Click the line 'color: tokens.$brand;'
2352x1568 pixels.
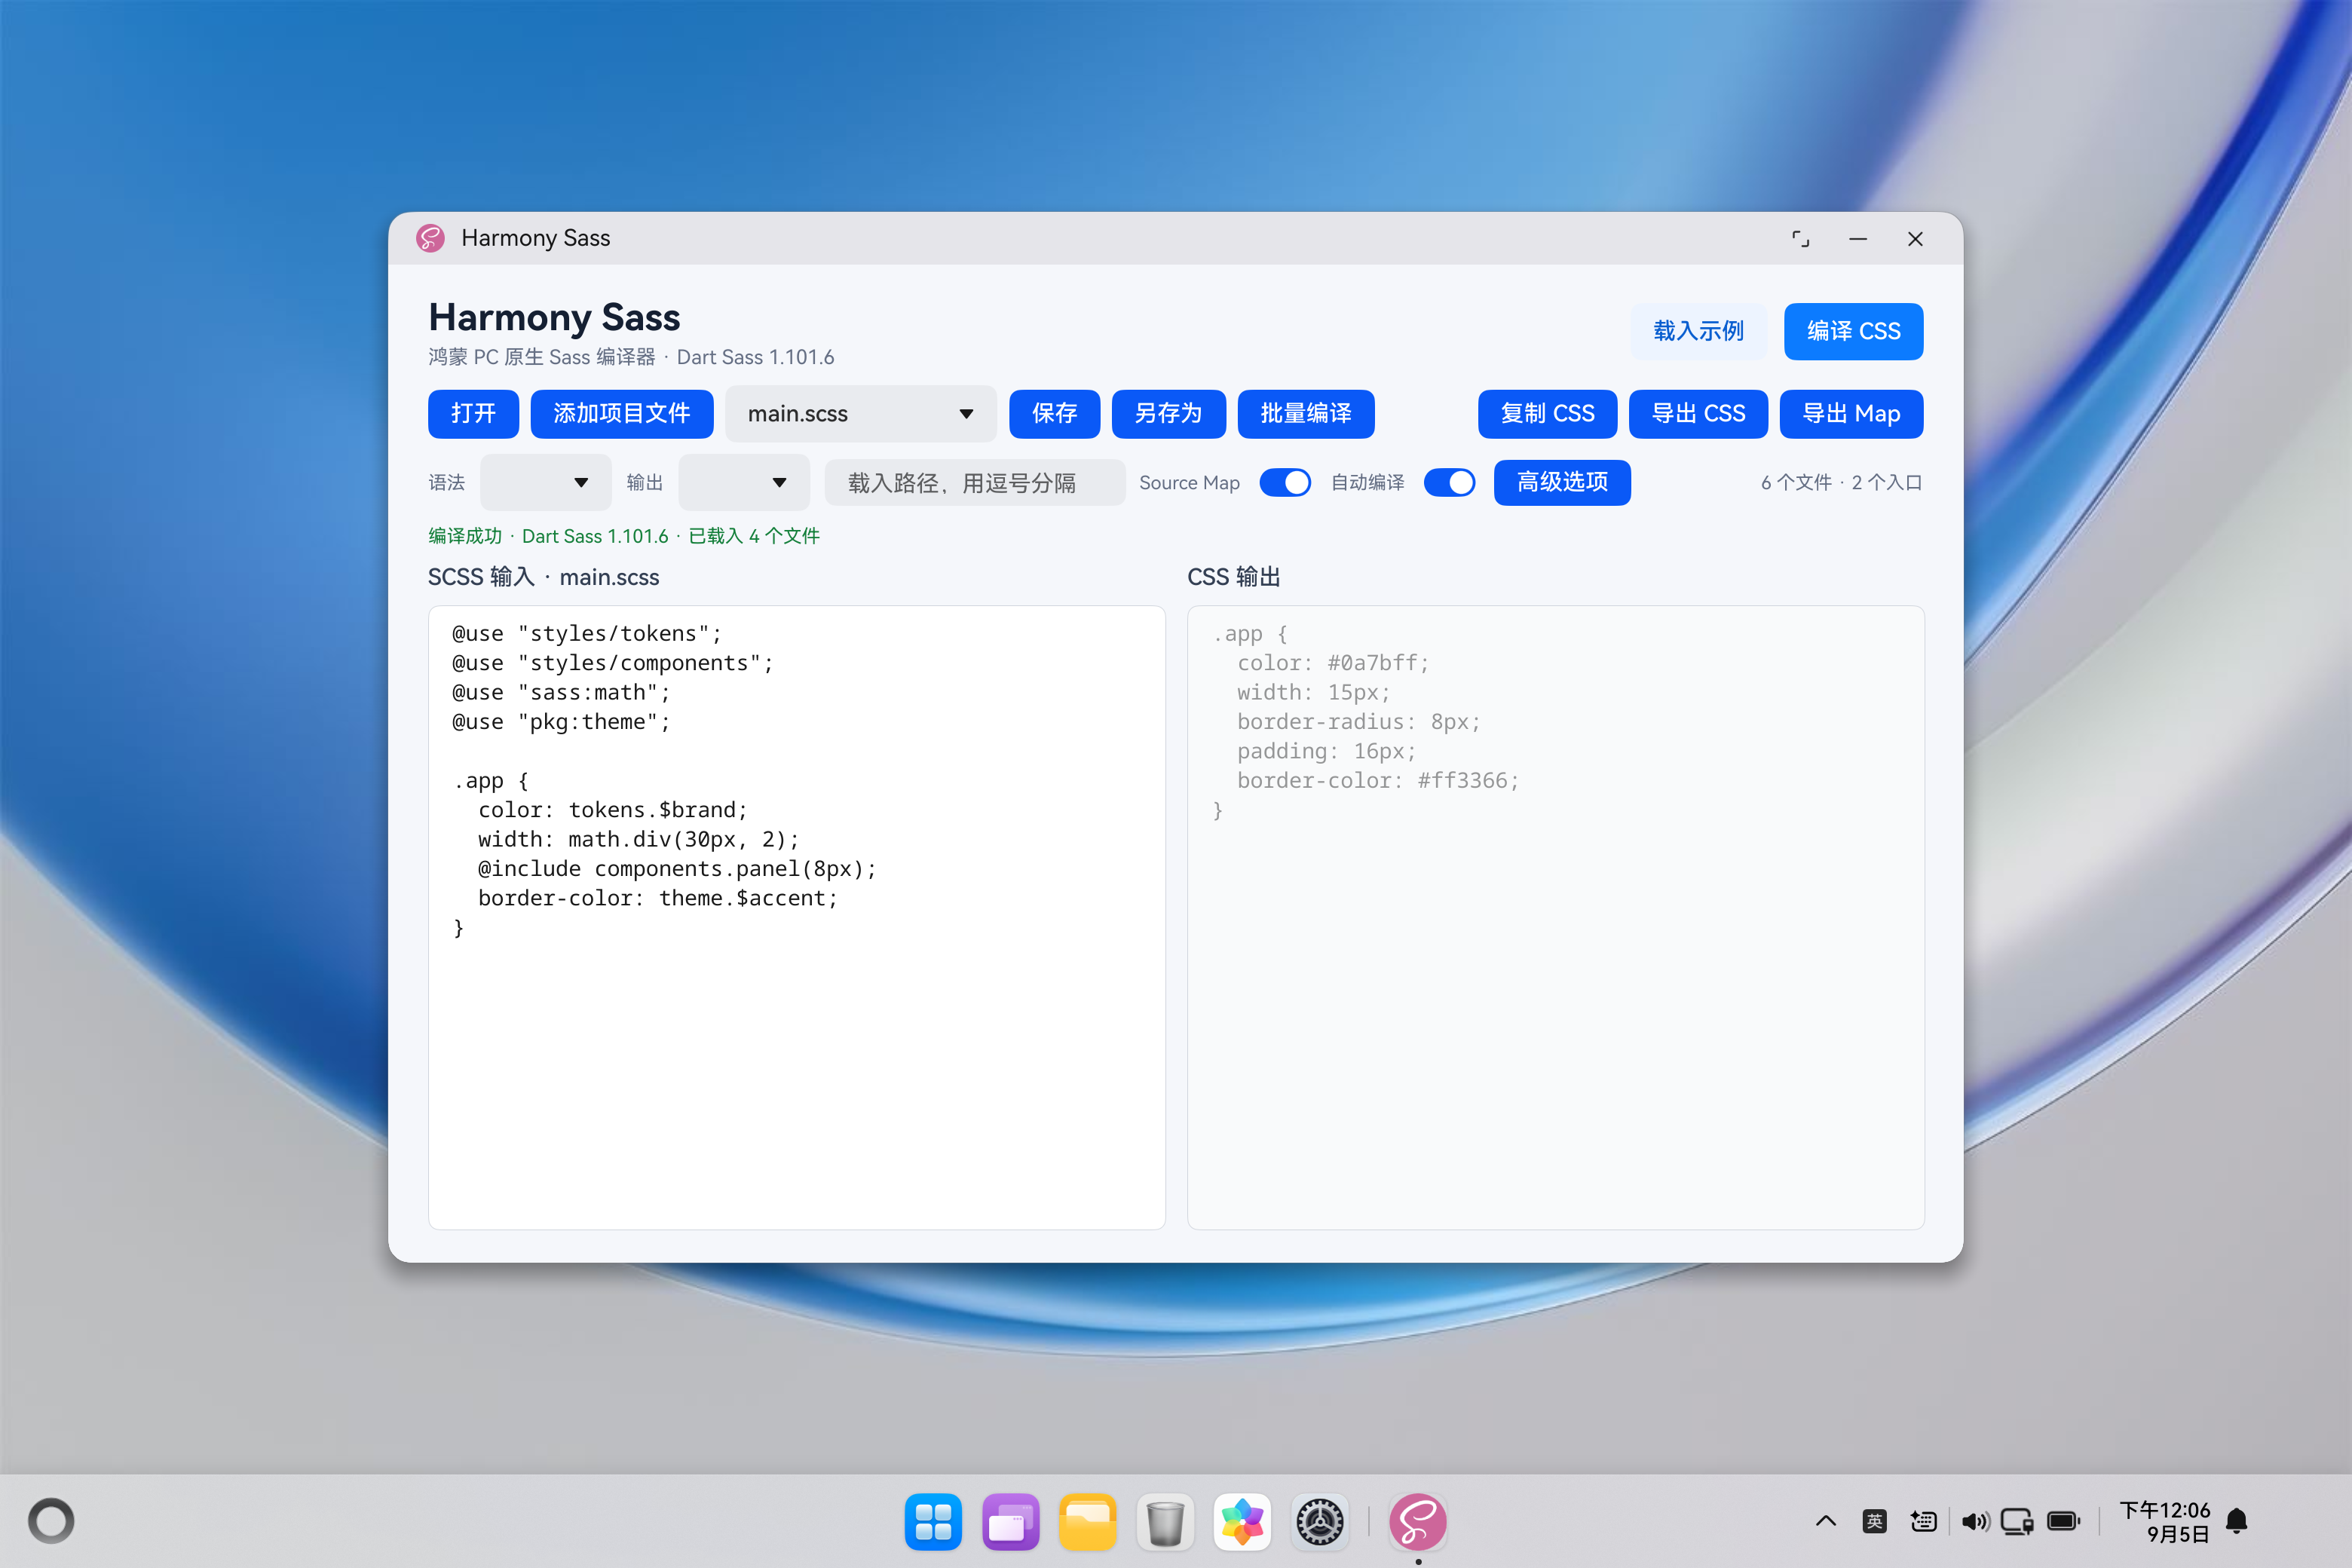pyautogui.click(x=613, y=810)
